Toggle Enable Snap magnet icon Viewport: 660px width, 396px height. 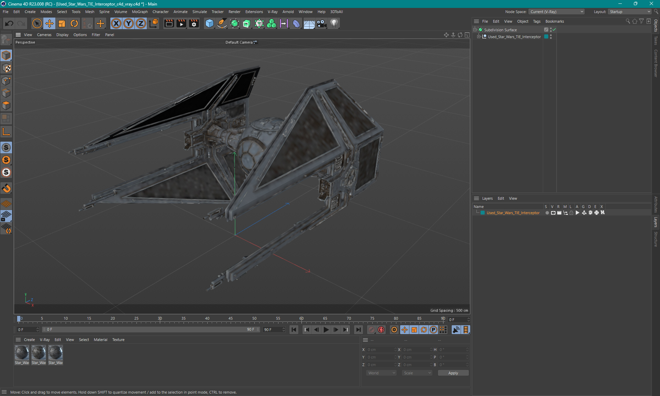(6, 188)
